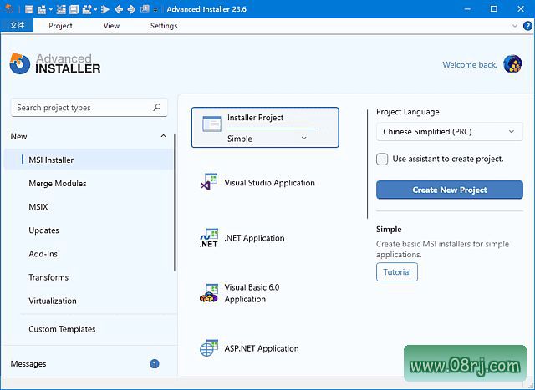Click the Back arrow in the toolbar
Image resolution: width=535 pixels, height=390 pixels.
pos(119,9)
